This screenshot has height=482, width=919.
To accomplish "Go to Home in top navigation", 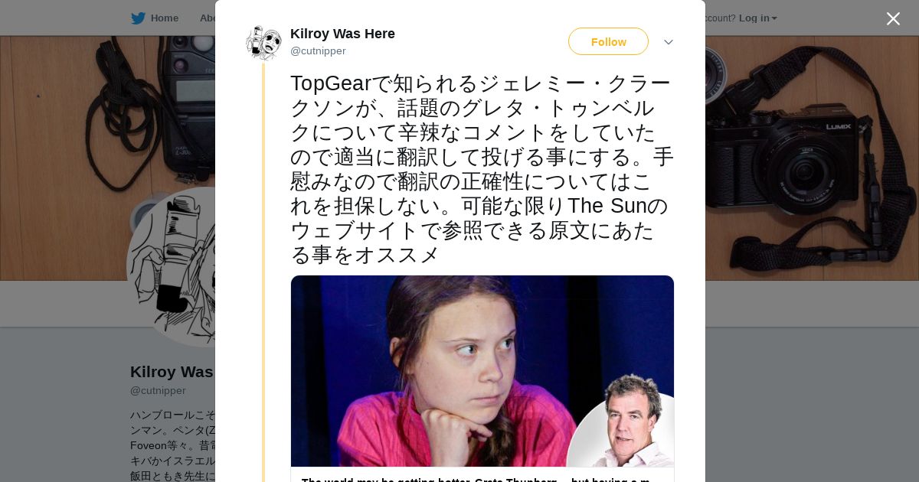I will click(164, 18).
